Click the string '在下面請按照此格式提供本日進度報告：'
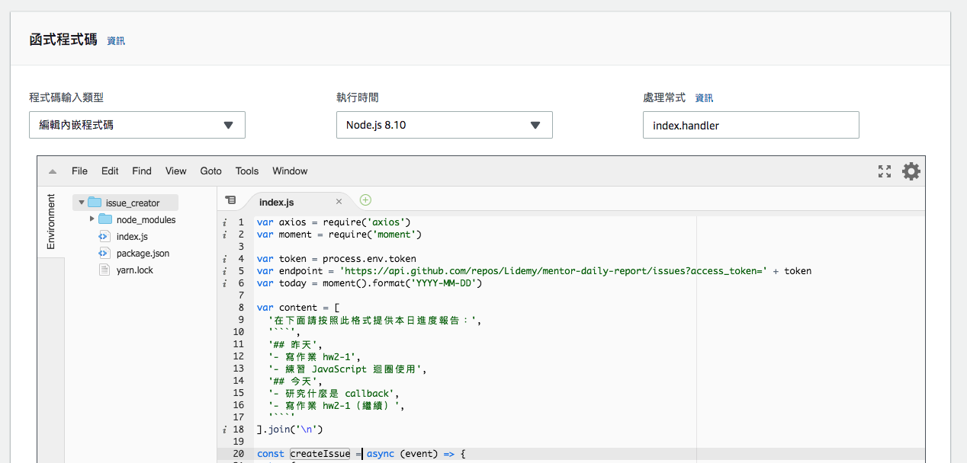Image resolution: width=967 pixels, height=463 pixels. [375, 320]
